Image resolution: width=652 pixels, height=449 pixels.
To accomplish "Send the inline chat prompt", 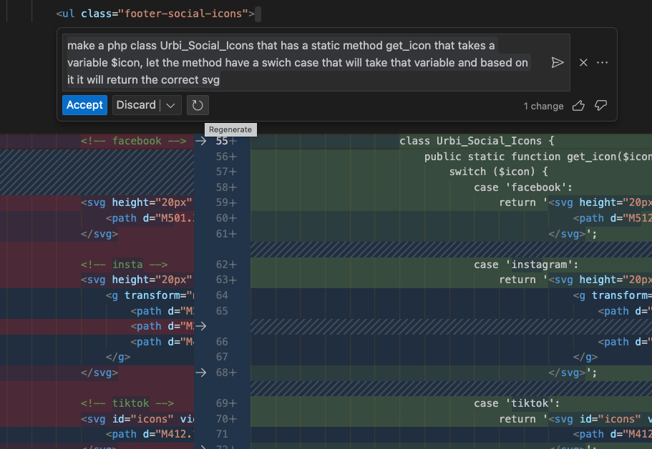I will tap(558, 63).
